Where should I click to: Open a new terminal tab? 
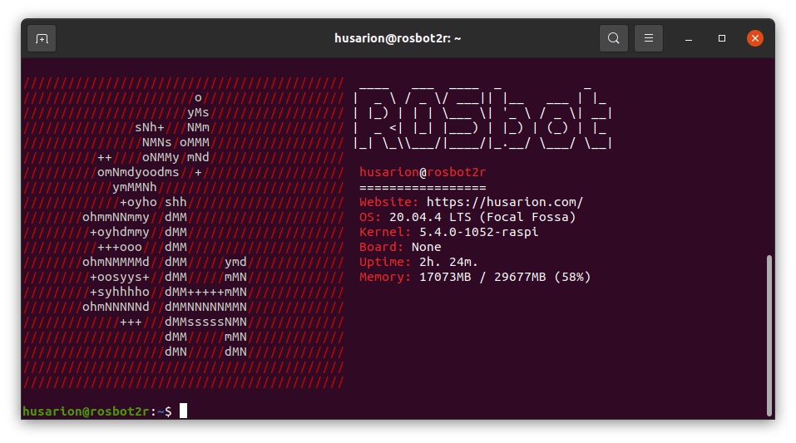42,38
